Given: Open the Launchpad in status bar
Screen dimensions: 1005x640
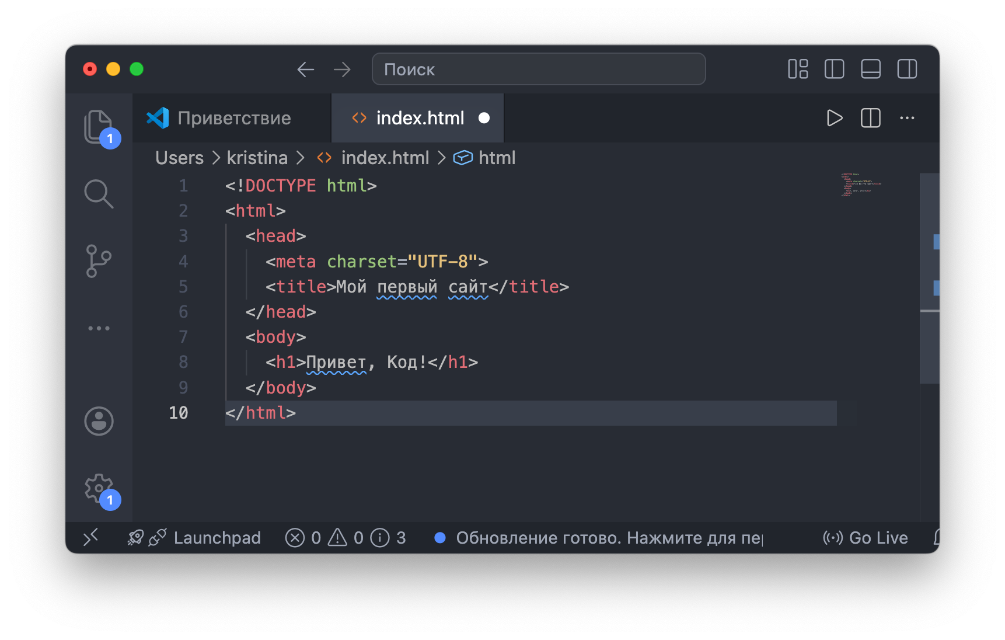Looking at the screenshot, I should [204, 537].
